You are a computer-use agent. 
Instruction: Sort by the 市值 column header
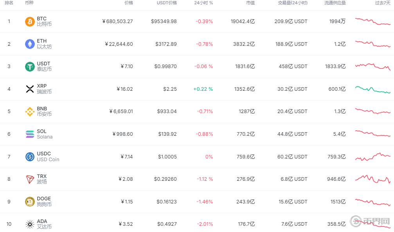tap(250, 3)
